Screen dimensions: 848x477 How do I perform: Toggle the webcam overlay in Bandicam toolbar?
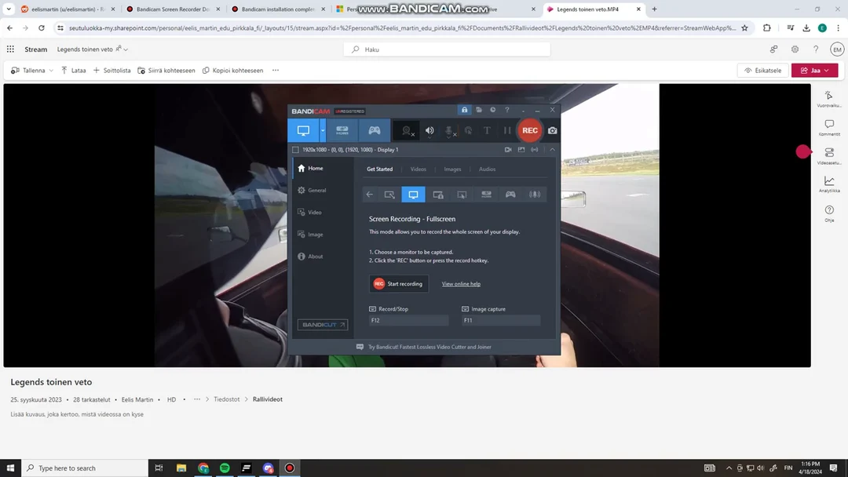(x=406, y=131)
